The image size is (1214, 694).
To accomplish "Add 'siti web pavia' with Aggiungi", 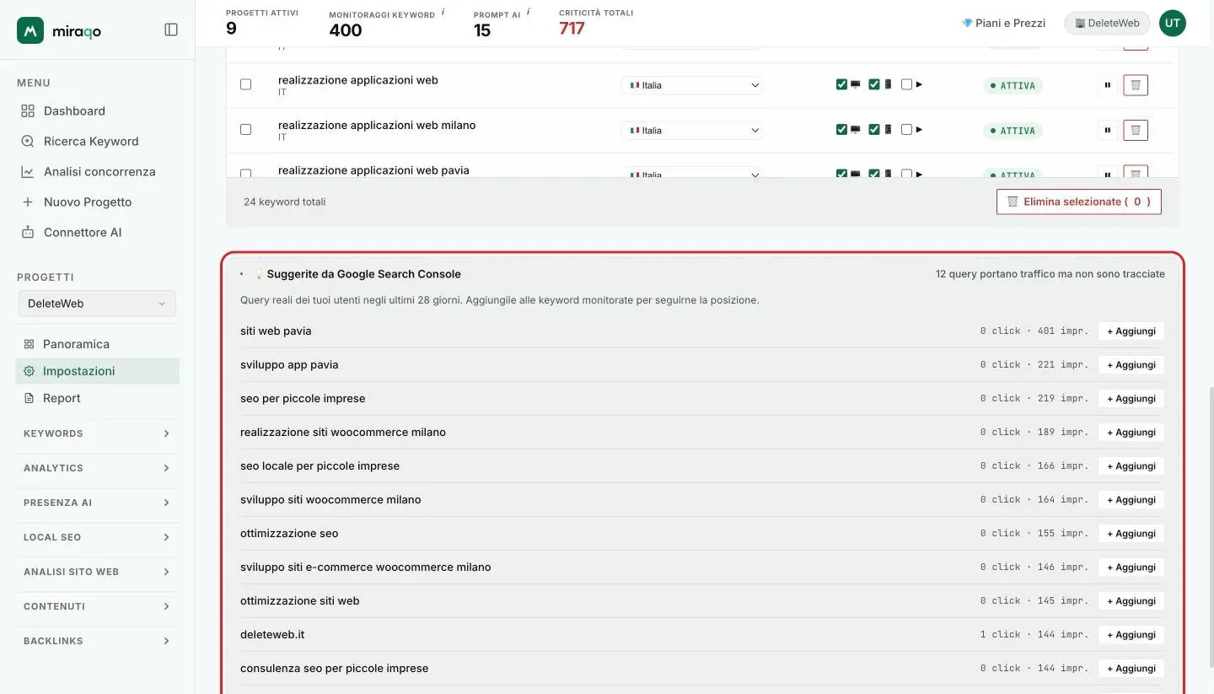I will pyautogui.click(x=1131, y=331).
